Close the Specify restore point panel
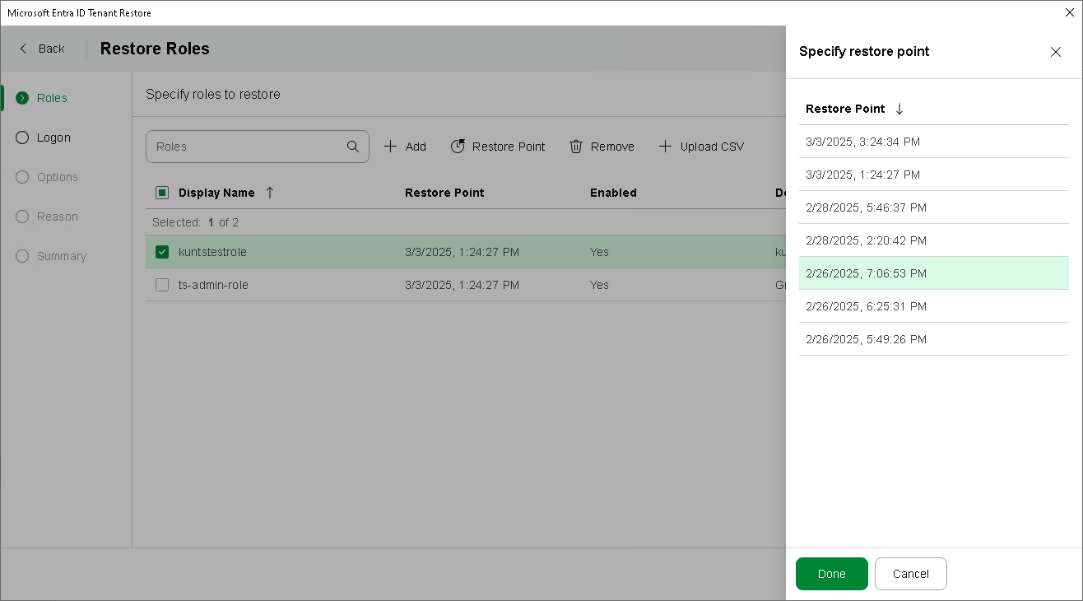The height and width of the screenshot is (601, 1083). pos(1056,52)
